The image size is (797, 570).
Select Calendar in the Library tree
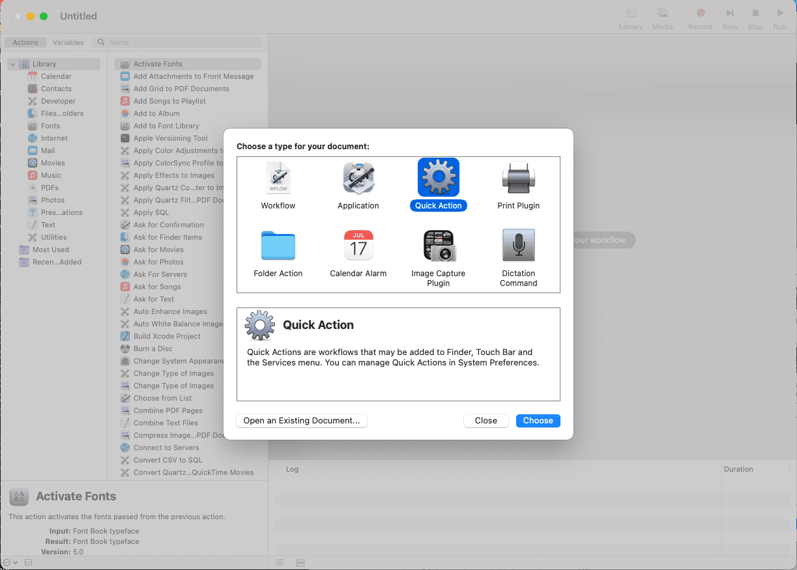tap(55, 76)
